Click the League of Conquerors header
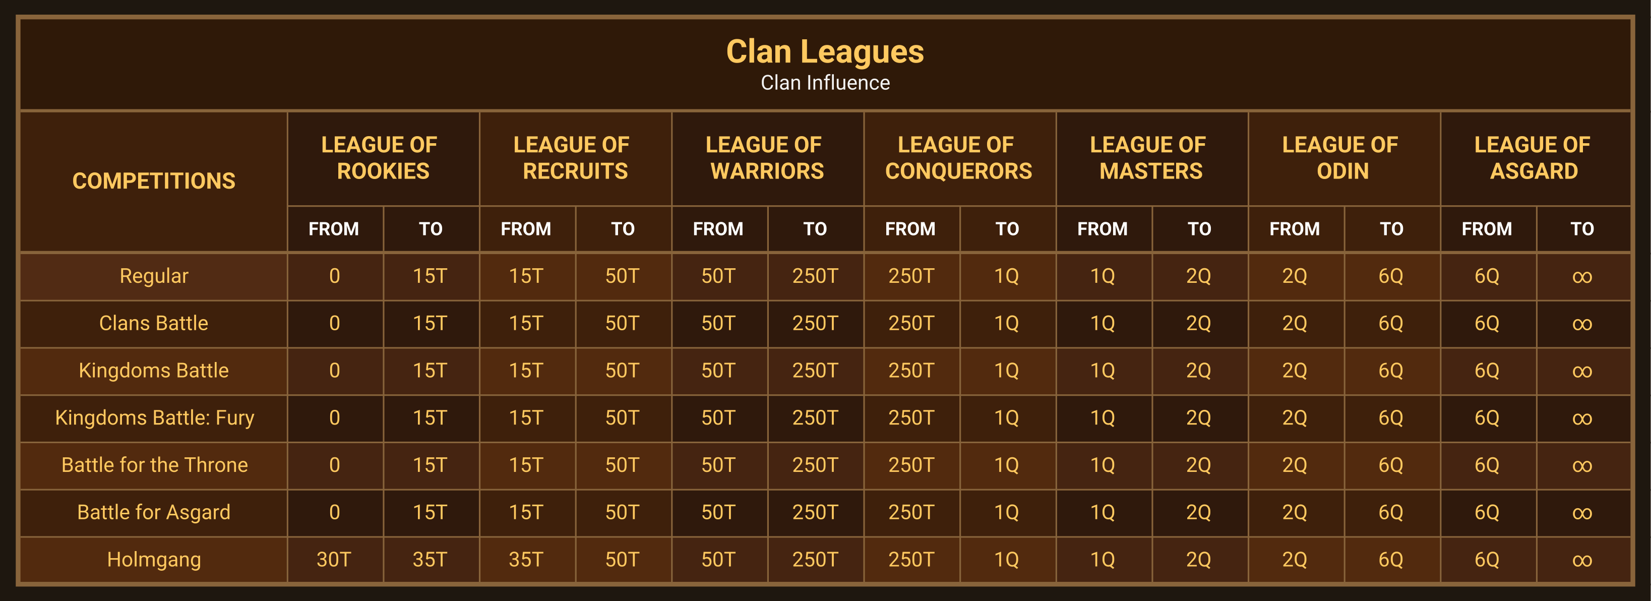This screenshot has height=601, width=1651. tap(958, 158)
